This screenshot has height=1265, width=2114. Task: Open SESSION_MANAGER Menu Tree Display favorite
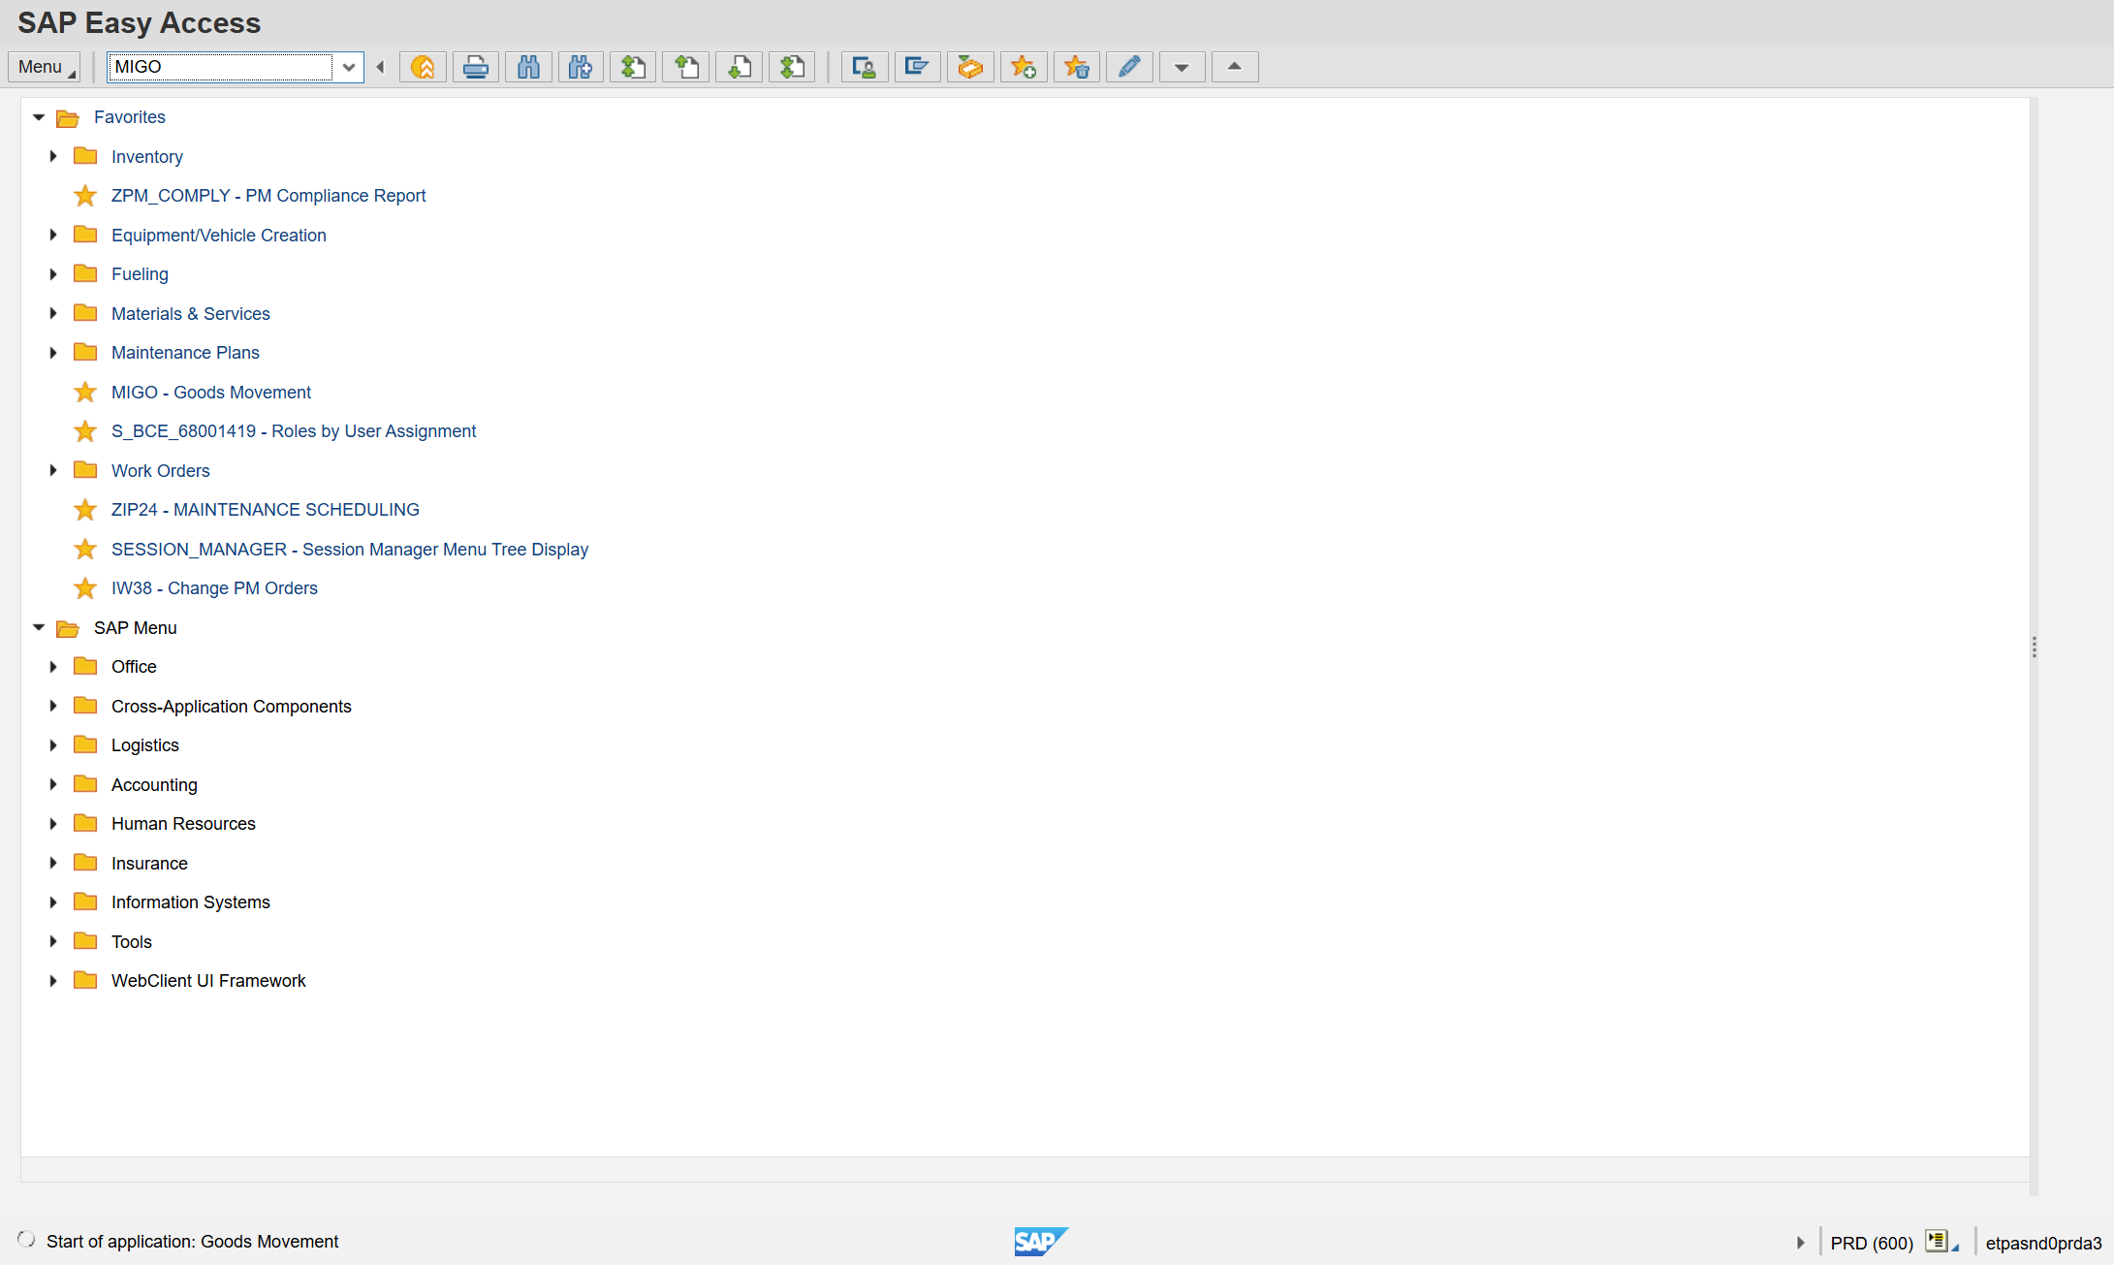pyautogui.click(x=350, y=550)
